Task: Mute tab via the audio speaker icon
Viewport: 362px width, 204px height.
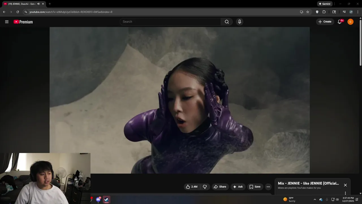Action: (38, 4)
